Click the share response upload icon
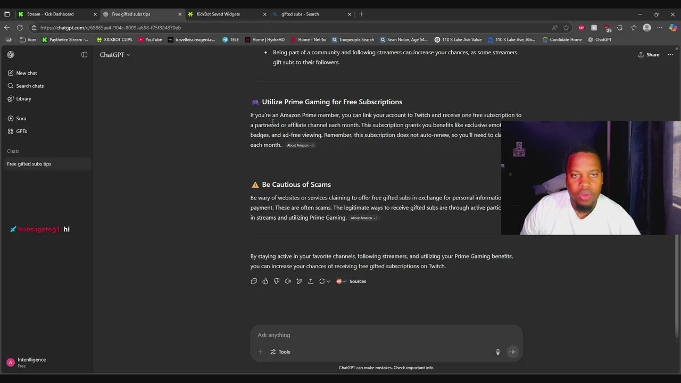Viewport: 681px width, 383px height. 311,281
